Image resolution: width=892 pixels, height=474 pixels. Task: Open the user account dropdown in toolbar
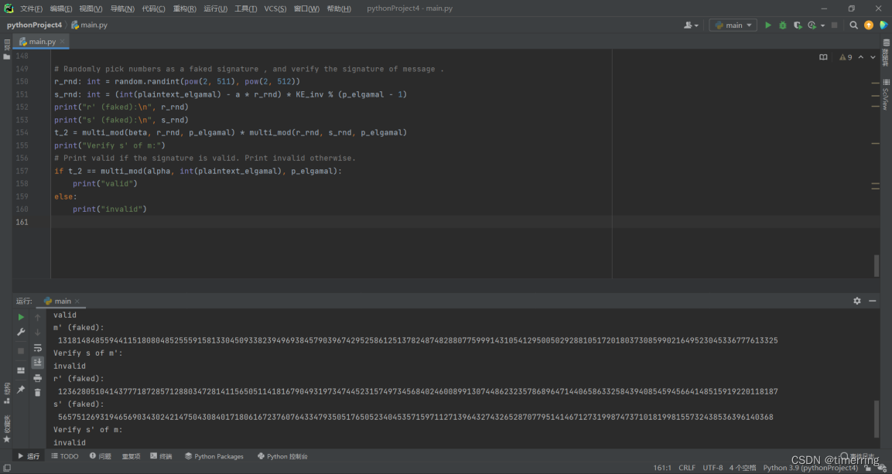coord(689,25)
